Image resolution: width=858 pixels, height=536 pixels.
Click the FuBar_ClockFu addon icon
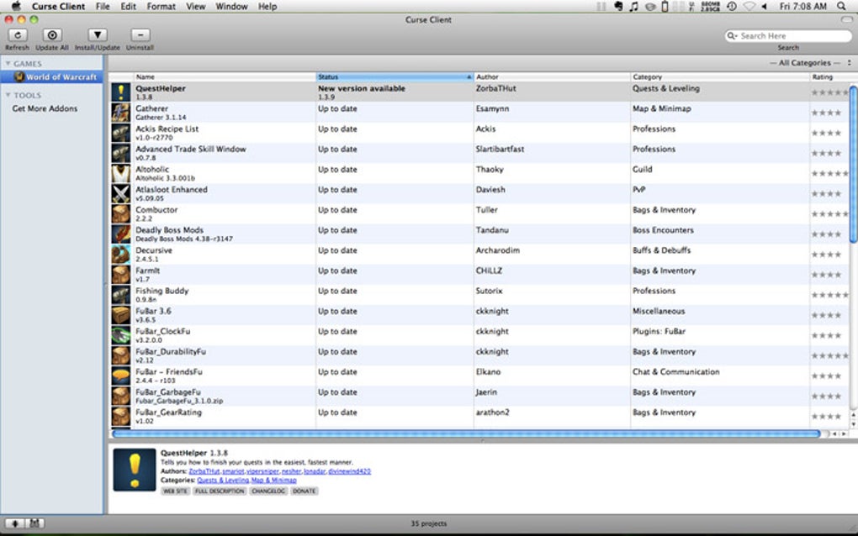[x=121, y=335]
